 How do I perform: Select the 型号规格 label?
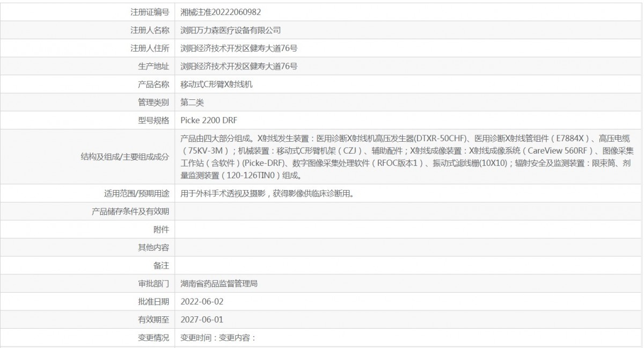pyautogui.click(x=154, y=120)
